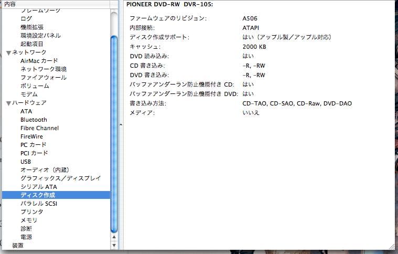Screen dimensions: 398x254
Task: Click PIONEER DVD-RW DVR-105 heading
Action: tap(169, 4)
